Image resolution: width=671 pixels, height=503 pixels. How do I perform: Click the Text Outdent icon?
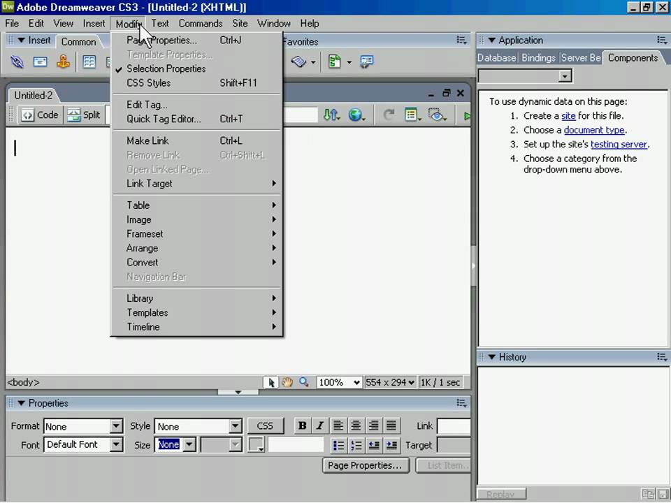373,445
